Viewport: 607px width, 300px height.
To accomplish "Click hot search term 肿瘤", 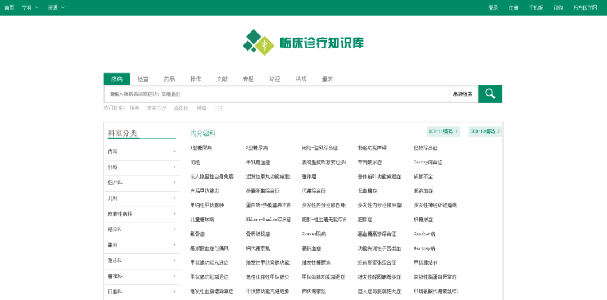I will tap(201, 108).
